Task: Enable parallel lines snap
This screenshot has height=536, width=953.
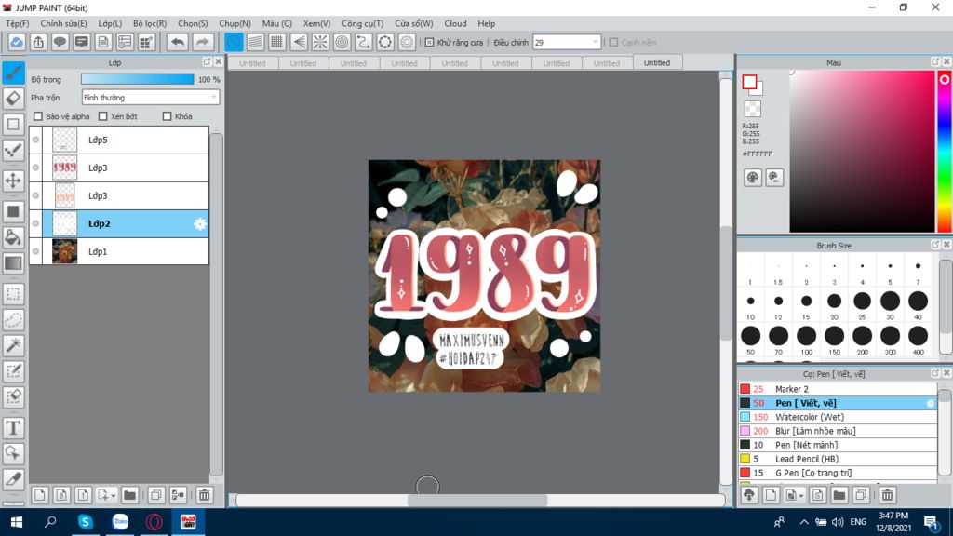Action: [x=255, y=42]
